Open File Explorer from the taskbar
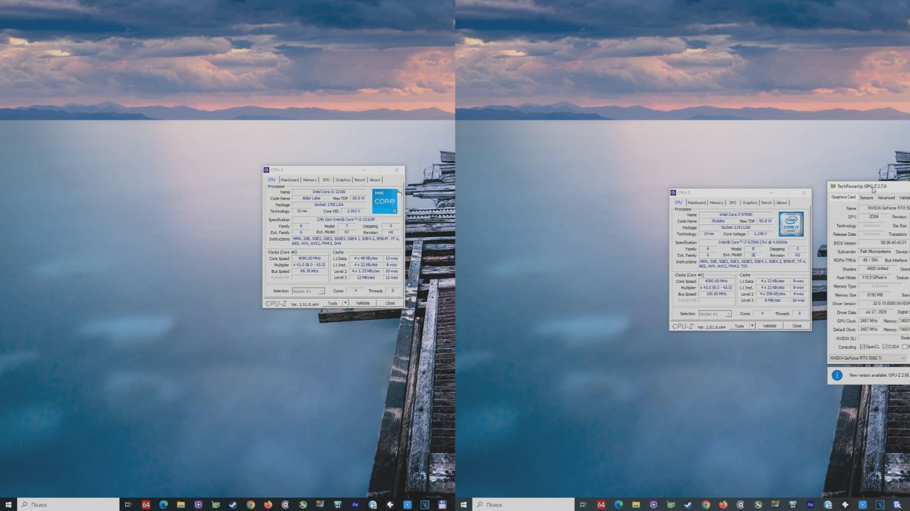 pos(180,505)
